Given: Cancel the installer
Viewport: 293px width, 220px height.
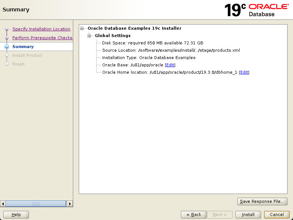Looking at the screenshot, I should [277, 214].
